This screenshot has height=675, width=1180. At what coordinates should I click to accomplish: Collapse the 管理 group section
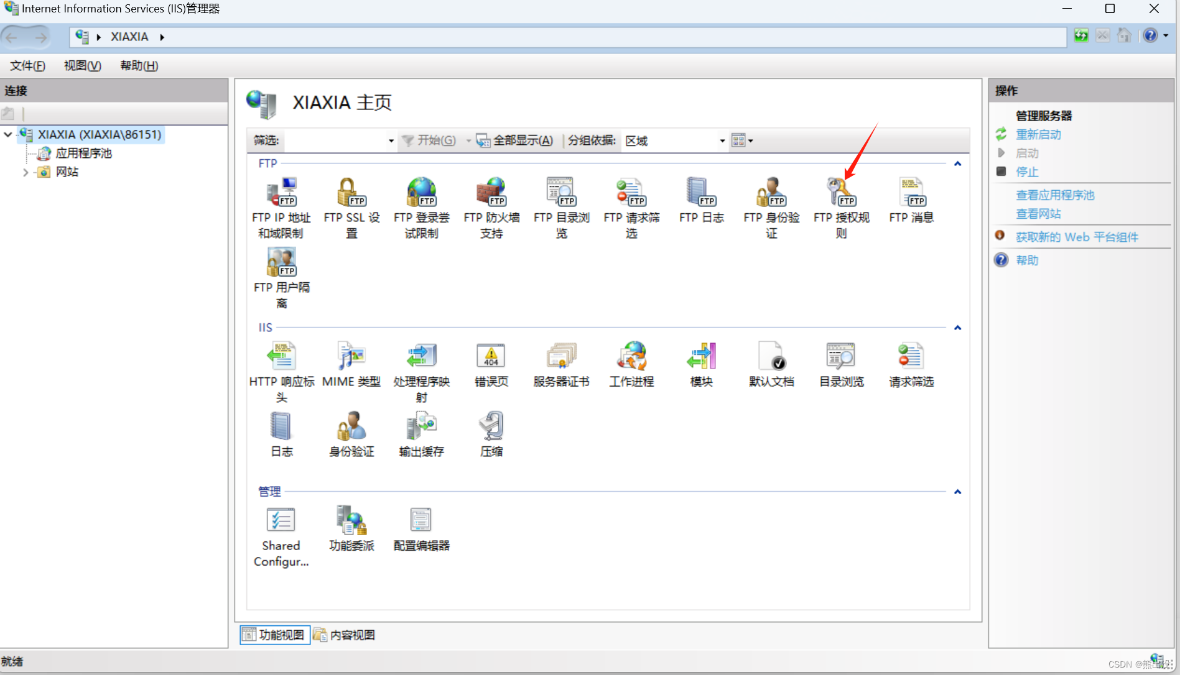957,492
